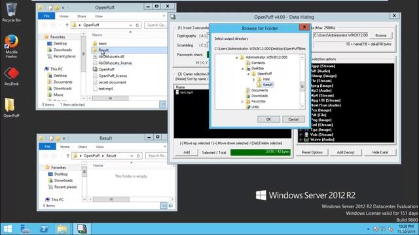
Task: Select OpenPuff_license file
Action: click(x=113, y=76)
